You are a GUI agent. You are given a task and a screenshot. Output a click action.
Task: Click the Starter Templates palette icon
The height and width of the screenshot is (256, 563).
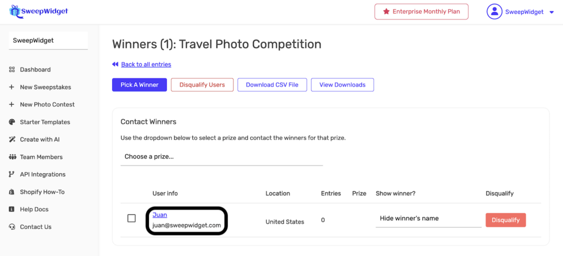point(12,122)
